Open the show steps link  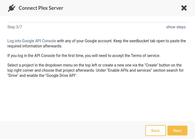point(176,27)
